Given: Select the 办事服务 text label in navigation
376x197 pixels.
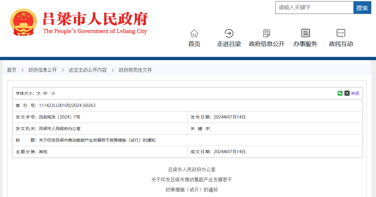Looking at the screenshot, I should coord(305,44).
